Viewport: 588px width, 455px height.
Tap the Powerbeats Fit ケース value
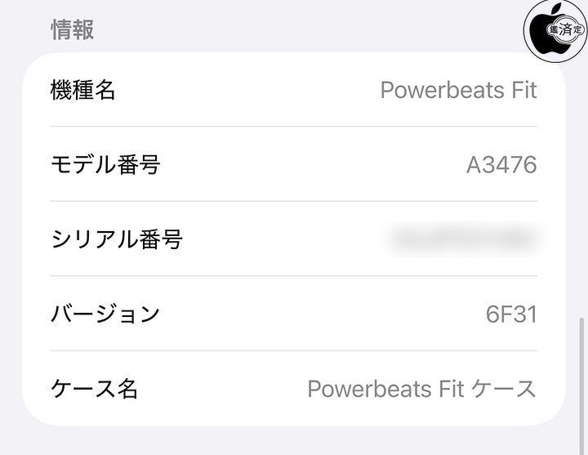pyautogui.click(x=421, y=389)
